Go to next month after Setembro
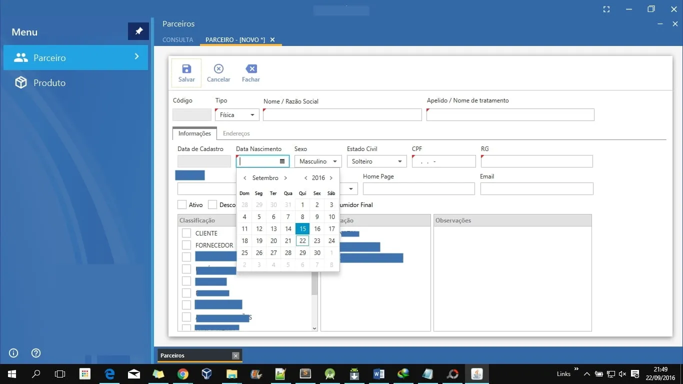683x384 pixels. 285,178
